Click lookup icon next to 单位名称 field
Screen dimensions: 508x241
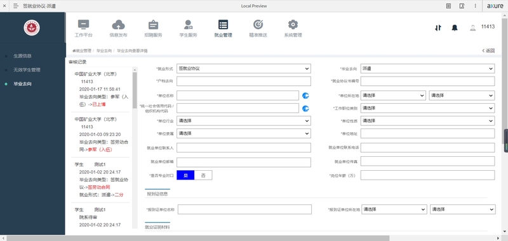tap(305, 96)
